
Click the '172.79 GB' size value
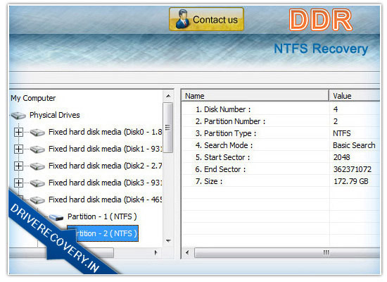[x=350, y=181]
